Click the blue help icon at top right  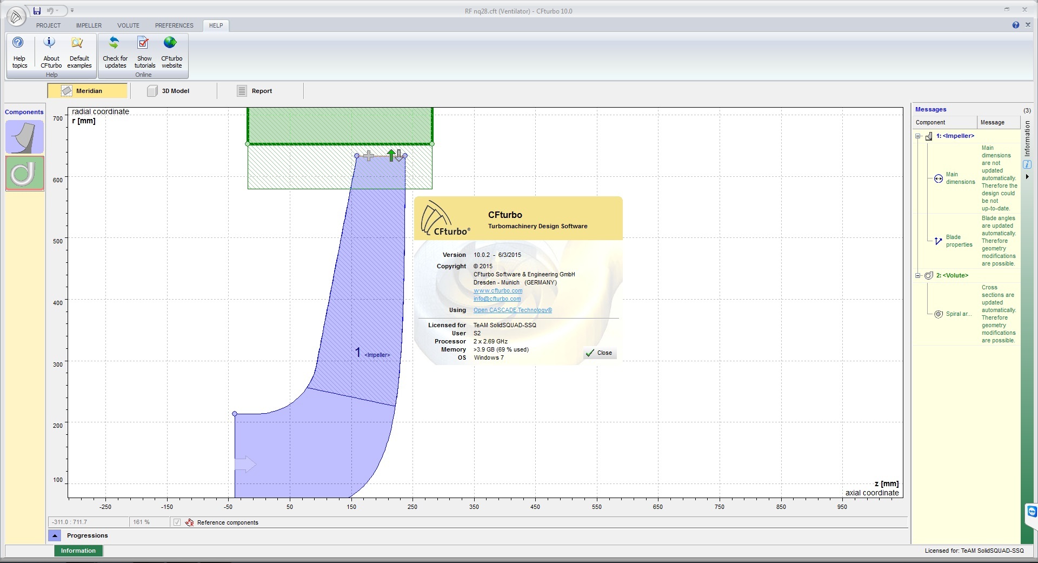click(1016, 25)
